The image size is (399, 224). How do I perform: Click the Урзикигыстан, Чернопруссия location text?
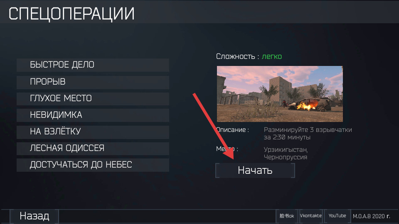pos(286,153)
